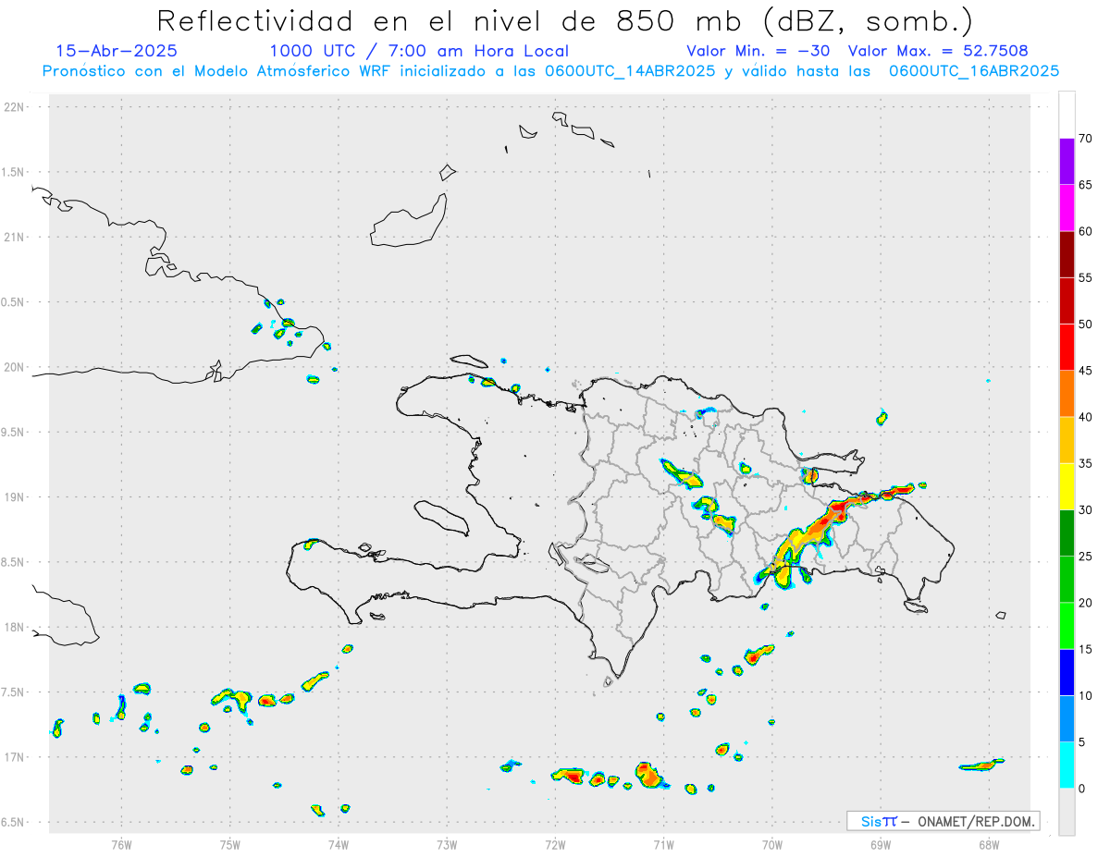Select the time text '1000 UTC / 7:00 am Hora Local'
Image resolution: width=1110 pixels, height=857 pixels.
pos(419,51)
